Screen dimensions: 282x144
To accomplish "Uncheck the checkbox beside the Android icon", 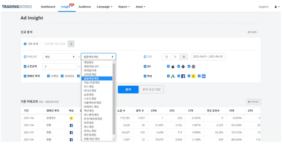I will [178, 66].
